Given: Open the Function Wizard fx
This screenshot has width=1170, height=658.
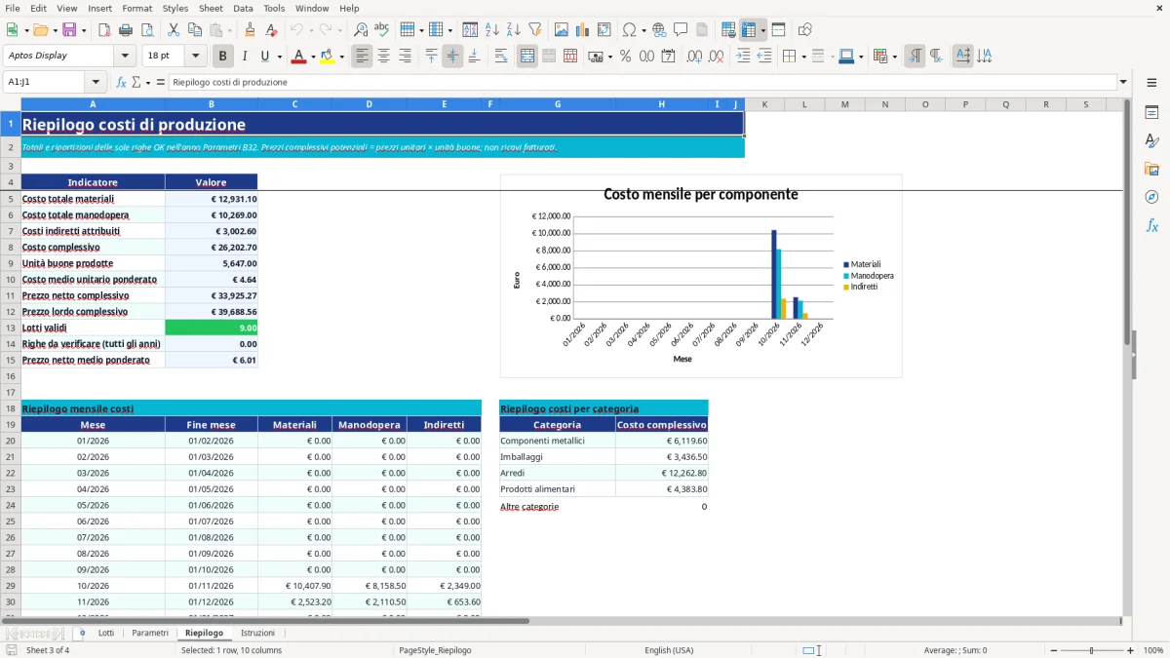Looking at the screenshot, I should pos(122,83).
